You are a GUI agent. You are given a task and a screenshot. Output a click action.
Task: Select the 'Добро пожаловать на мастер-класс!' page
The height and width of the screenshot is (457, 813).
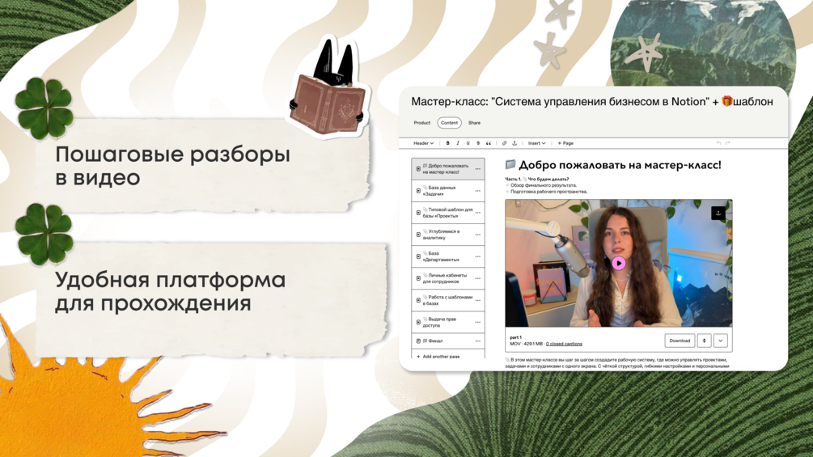click(x=448, y=169)
